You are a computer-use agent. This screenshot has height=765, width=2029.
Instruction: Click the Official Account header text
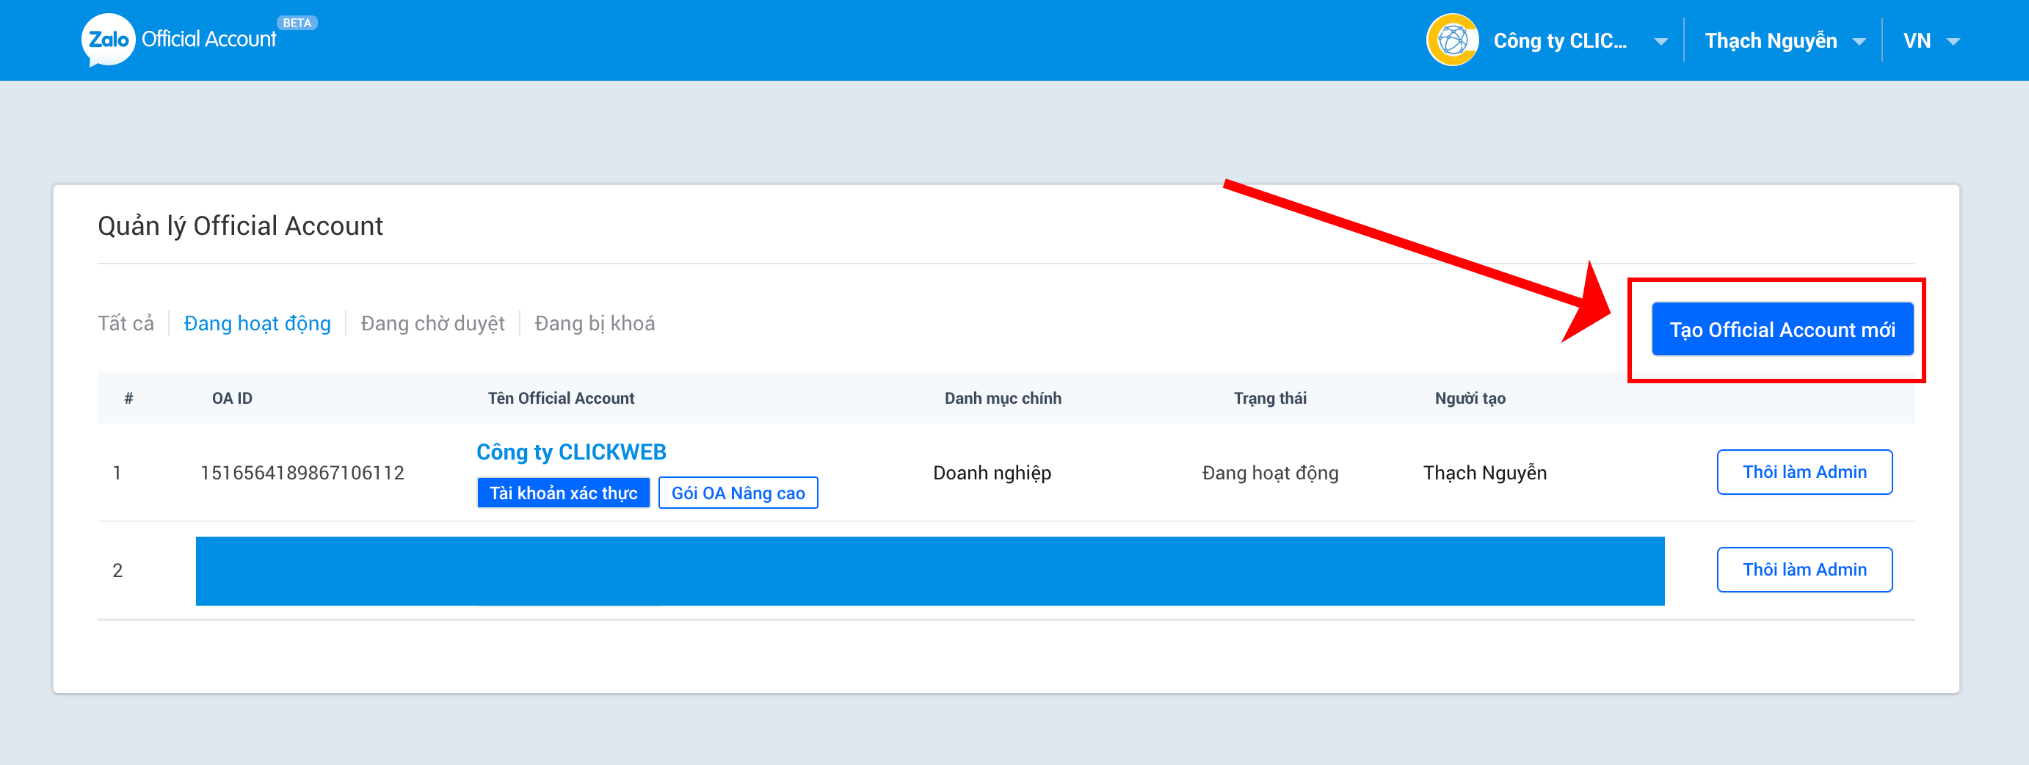[x=208, y=39]
